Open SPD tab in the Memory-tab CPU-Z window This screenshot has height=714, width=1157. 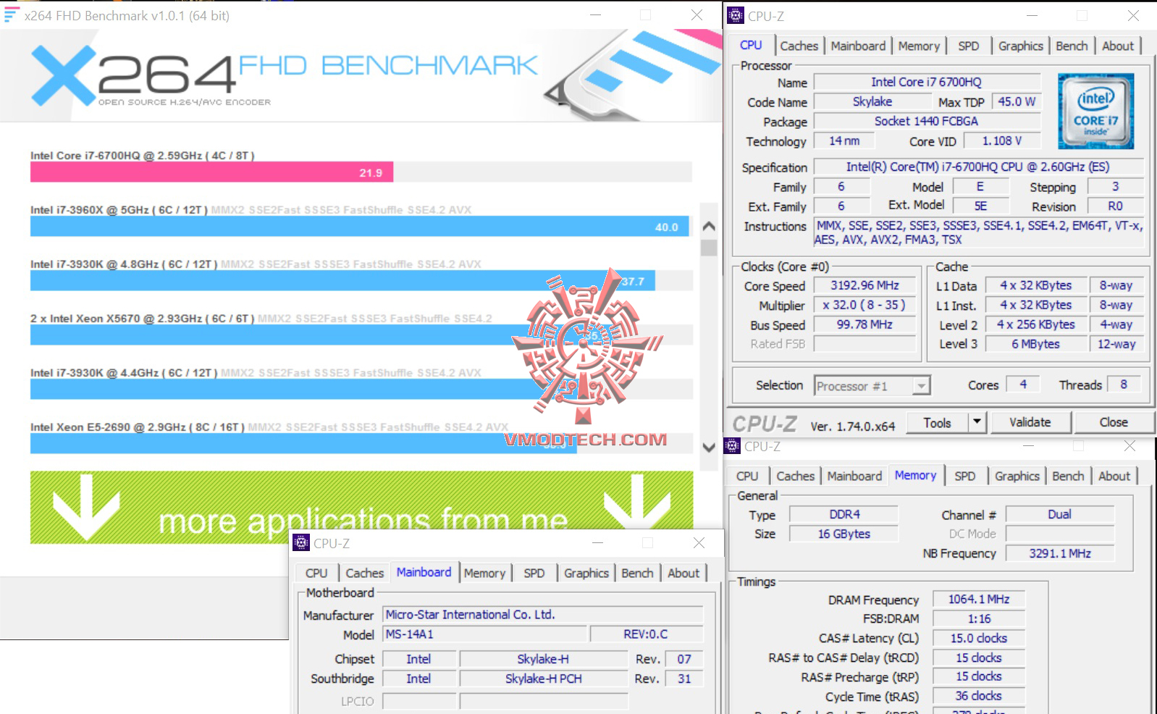[x=964, y=476]
